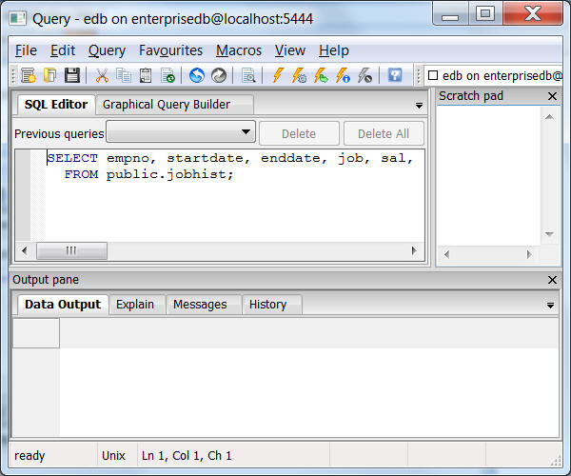Close the Scratch pad panel
This screenshot has width=571, height=476.
(x=552, y=96)
